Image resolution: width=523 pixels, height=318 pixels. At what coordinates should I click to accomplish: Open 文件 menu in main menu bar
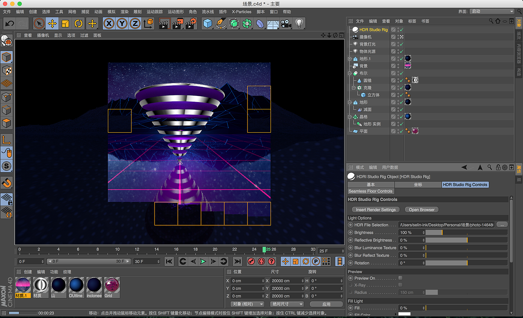(x=7, y=12)
